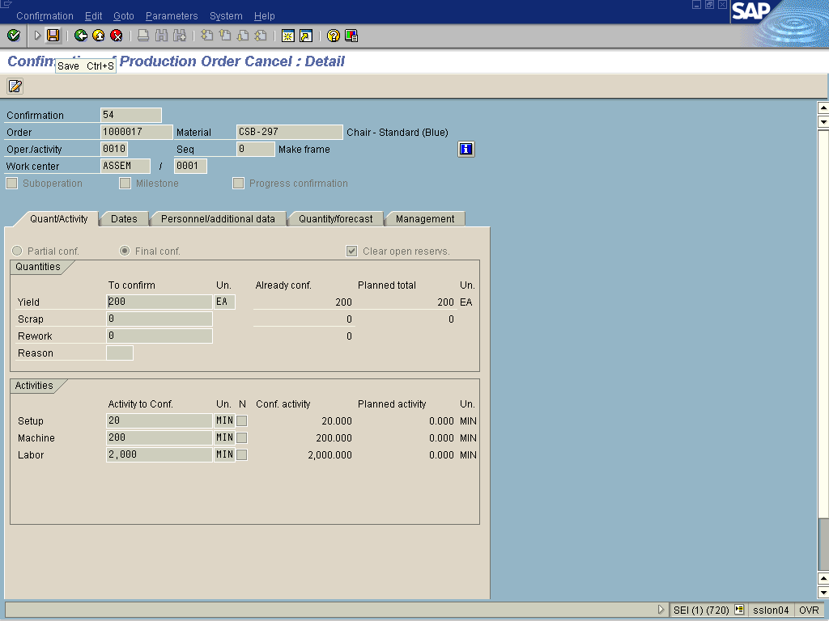The image size is (829, 621).
Task: Click the Labor unit MIN field
Action: coord(225,454)
